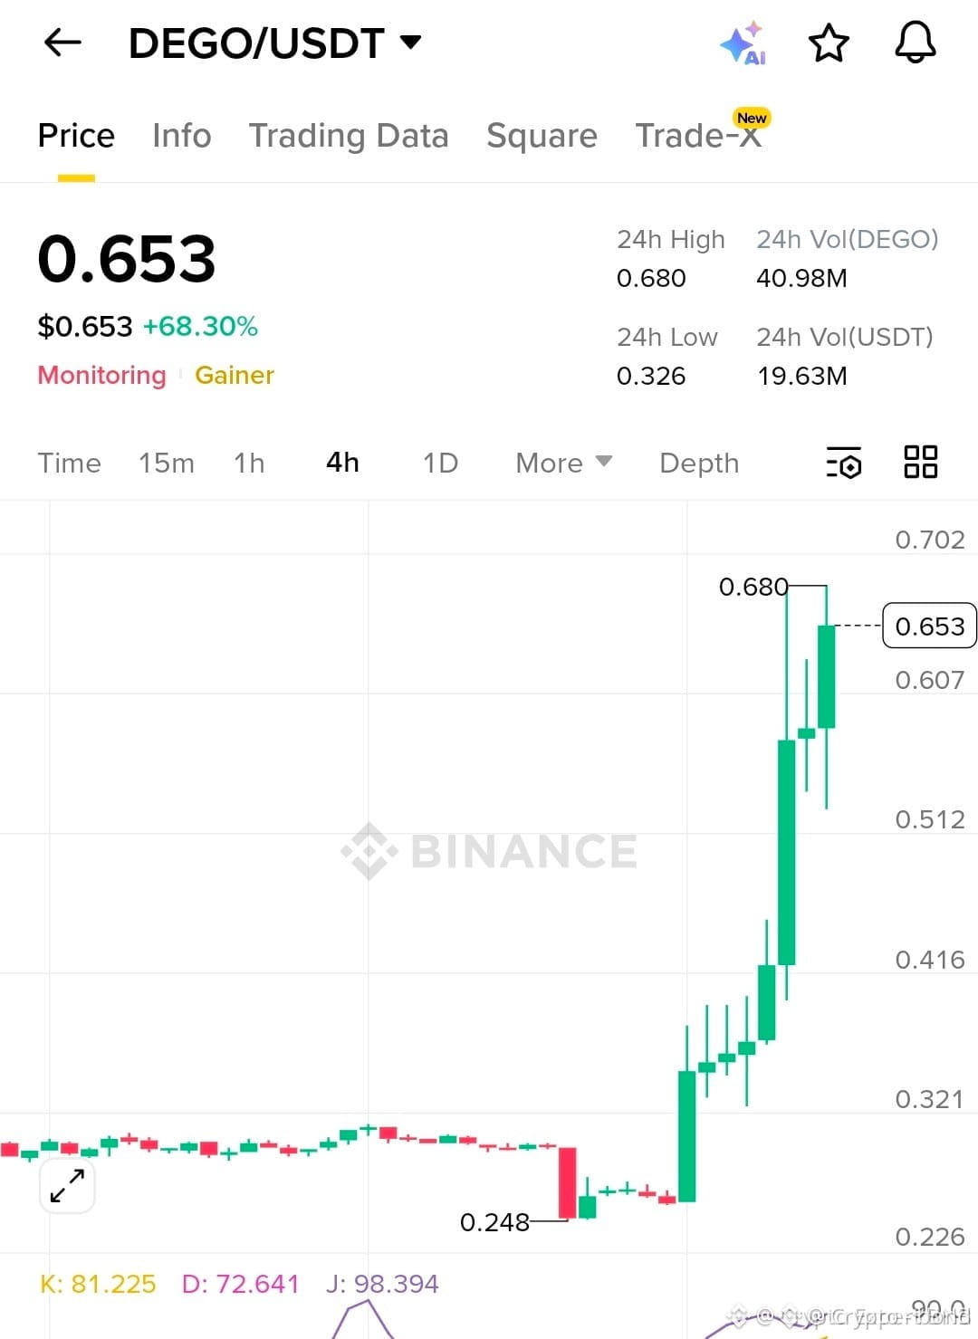The height and width of the screenshot is (1339, 978).
Task: Switch to the Trading Data tab
Action: (349, 136)
